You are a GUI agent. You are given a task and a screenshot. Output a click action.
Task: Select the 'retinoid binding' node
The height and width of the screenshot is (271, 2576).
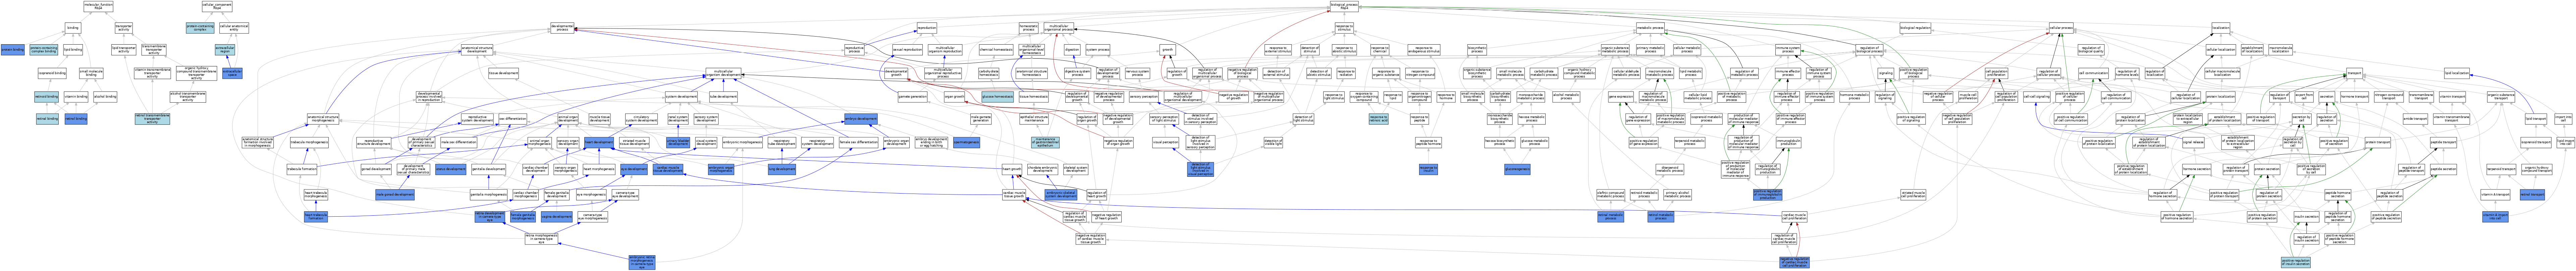[46, 97]
